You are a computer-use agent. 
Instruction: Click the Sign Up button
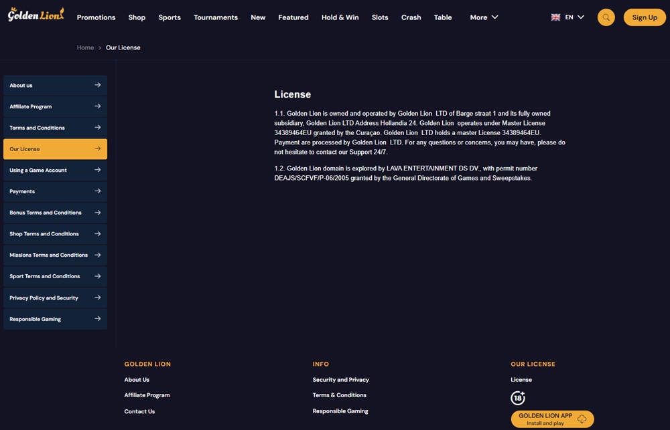645,17
